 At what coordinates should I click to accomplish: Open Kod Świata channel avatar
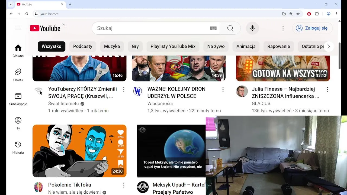[143, 187]
